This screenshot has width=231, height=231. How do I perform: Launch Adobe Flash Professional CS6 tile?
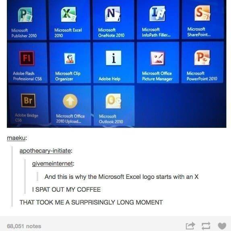(27, 63)
